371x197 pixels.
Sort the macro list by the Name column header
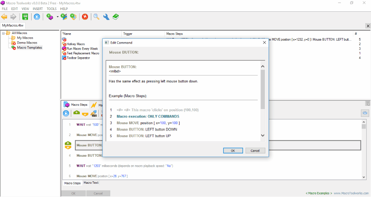91,34
